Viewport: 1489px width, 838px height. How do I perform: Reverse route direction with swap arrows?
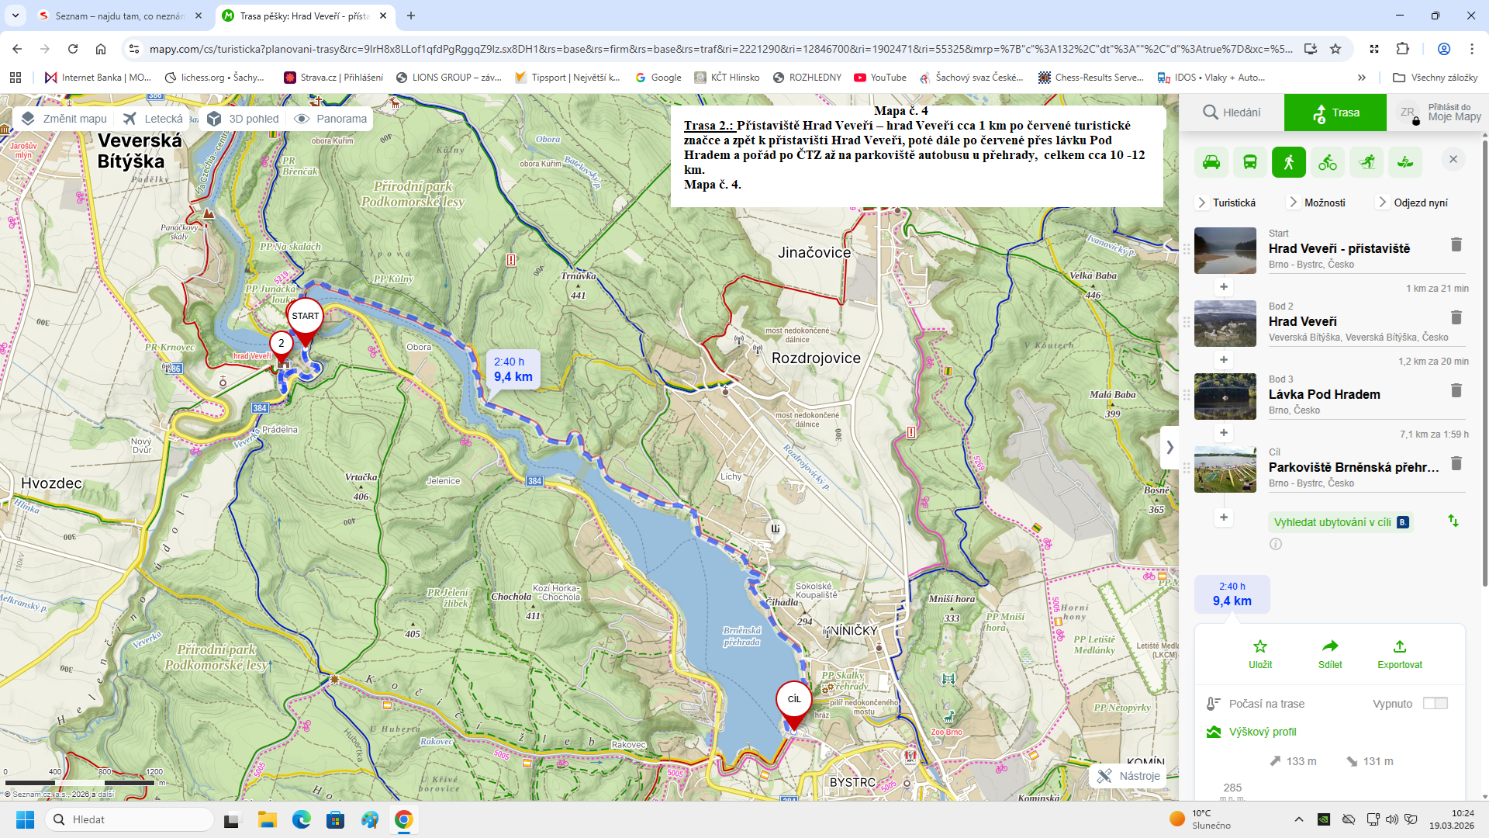[x=1453, y=521]
